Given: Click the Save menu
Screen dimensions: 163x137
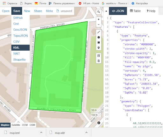Looking at the screenshot, I should 17,11.
